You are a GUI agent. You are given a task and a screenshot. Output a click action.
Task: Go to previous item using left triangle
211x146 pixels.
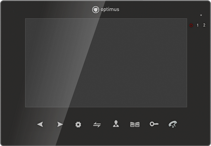point(40,124)
